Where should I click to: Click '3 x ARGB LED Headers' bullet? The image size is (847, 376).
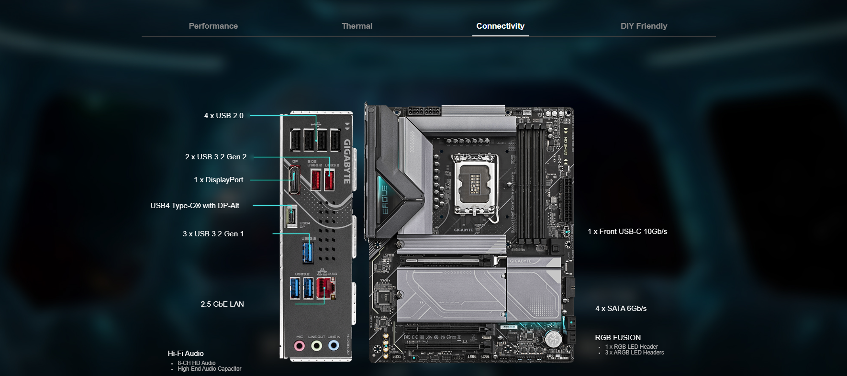(x=635, y=353)
